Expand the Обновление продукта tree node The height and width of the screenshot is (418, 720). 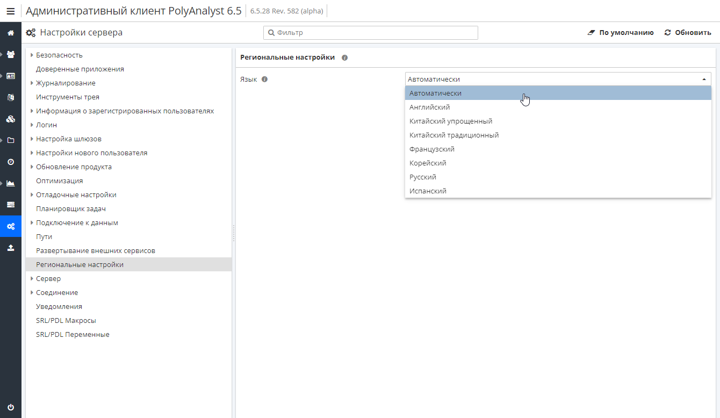[32, 167]
